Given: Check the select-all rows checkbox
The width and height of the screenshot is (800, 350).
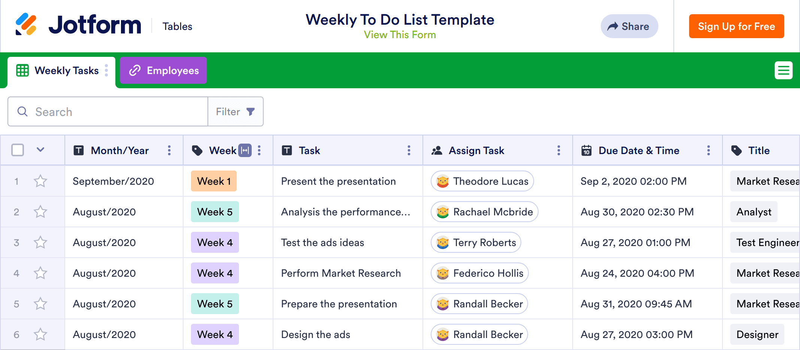Looking at the screenshot, I should (18, 150).
